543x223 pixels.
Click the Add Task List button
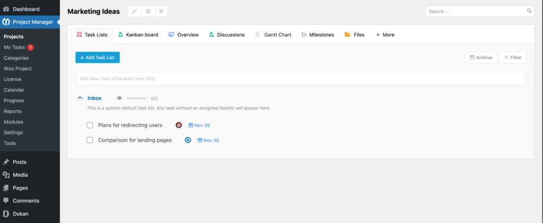pyautogui.click(x=98, y=57)
